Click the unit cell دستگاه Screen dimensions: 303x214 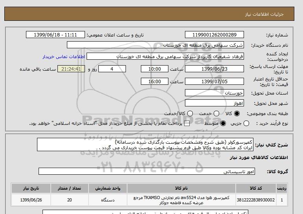click(x=108, y=200)
